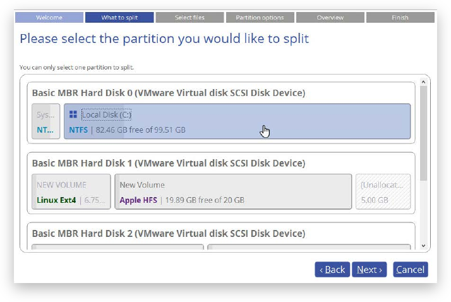Open the Partition options step
The height and width of the screenshot is (302, 451).
point(260,18)
